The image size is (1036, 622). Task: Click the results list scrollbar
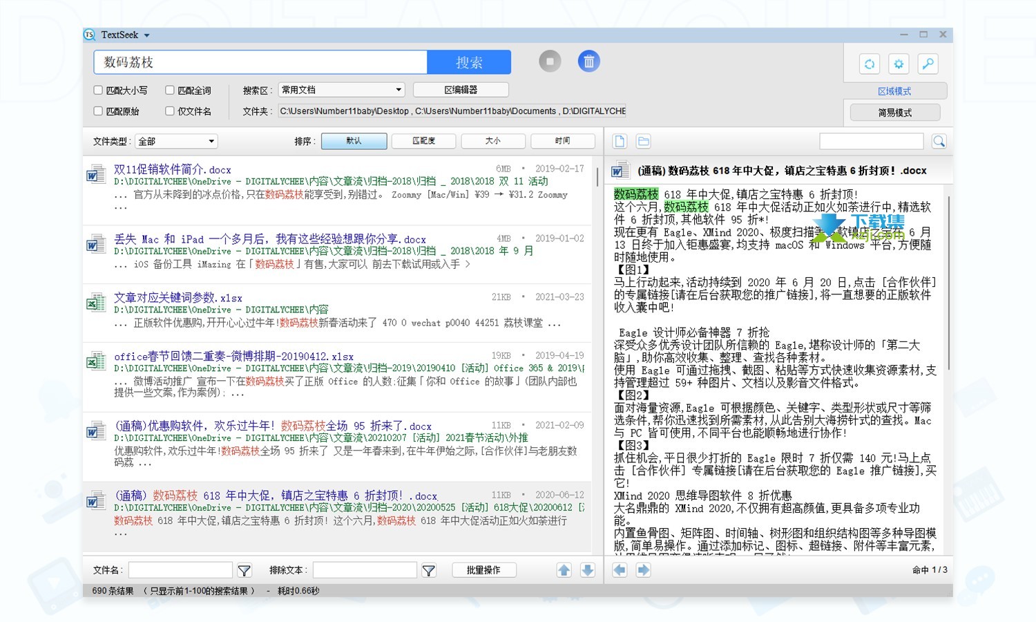(x=597, y=177)
